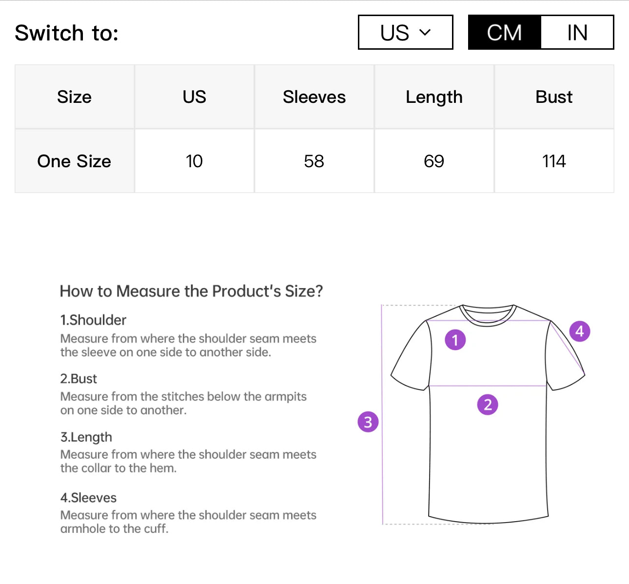
Task: Open the US size region dropdown
Action: [x=405, y=33]
